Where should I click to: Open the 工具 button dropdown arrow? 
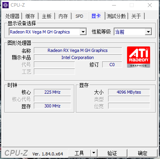[94, 153]
